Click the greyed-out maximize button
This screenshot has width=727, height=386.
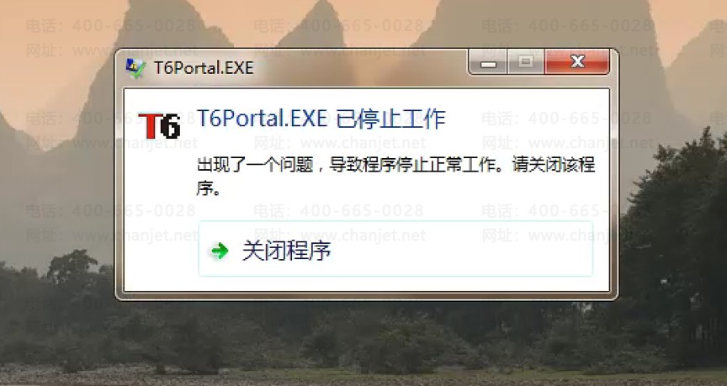point(526,62)
